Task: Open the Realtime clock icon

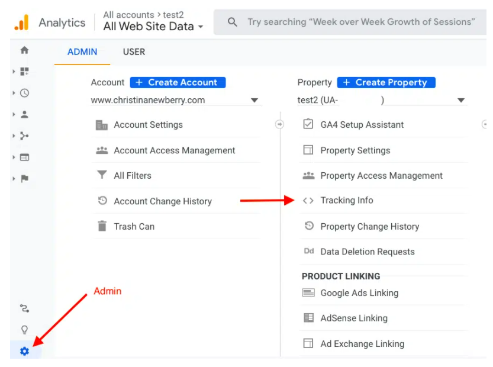Action: 24,93
